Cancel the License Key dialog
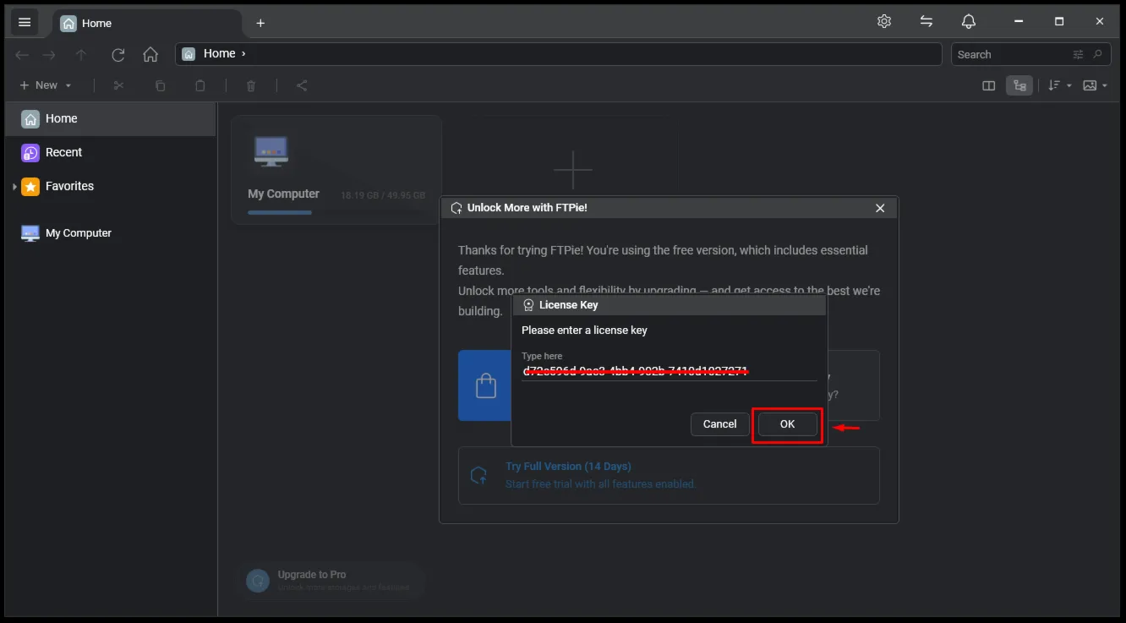Viewport: 1126px width, 623px height. pos(719,424)
